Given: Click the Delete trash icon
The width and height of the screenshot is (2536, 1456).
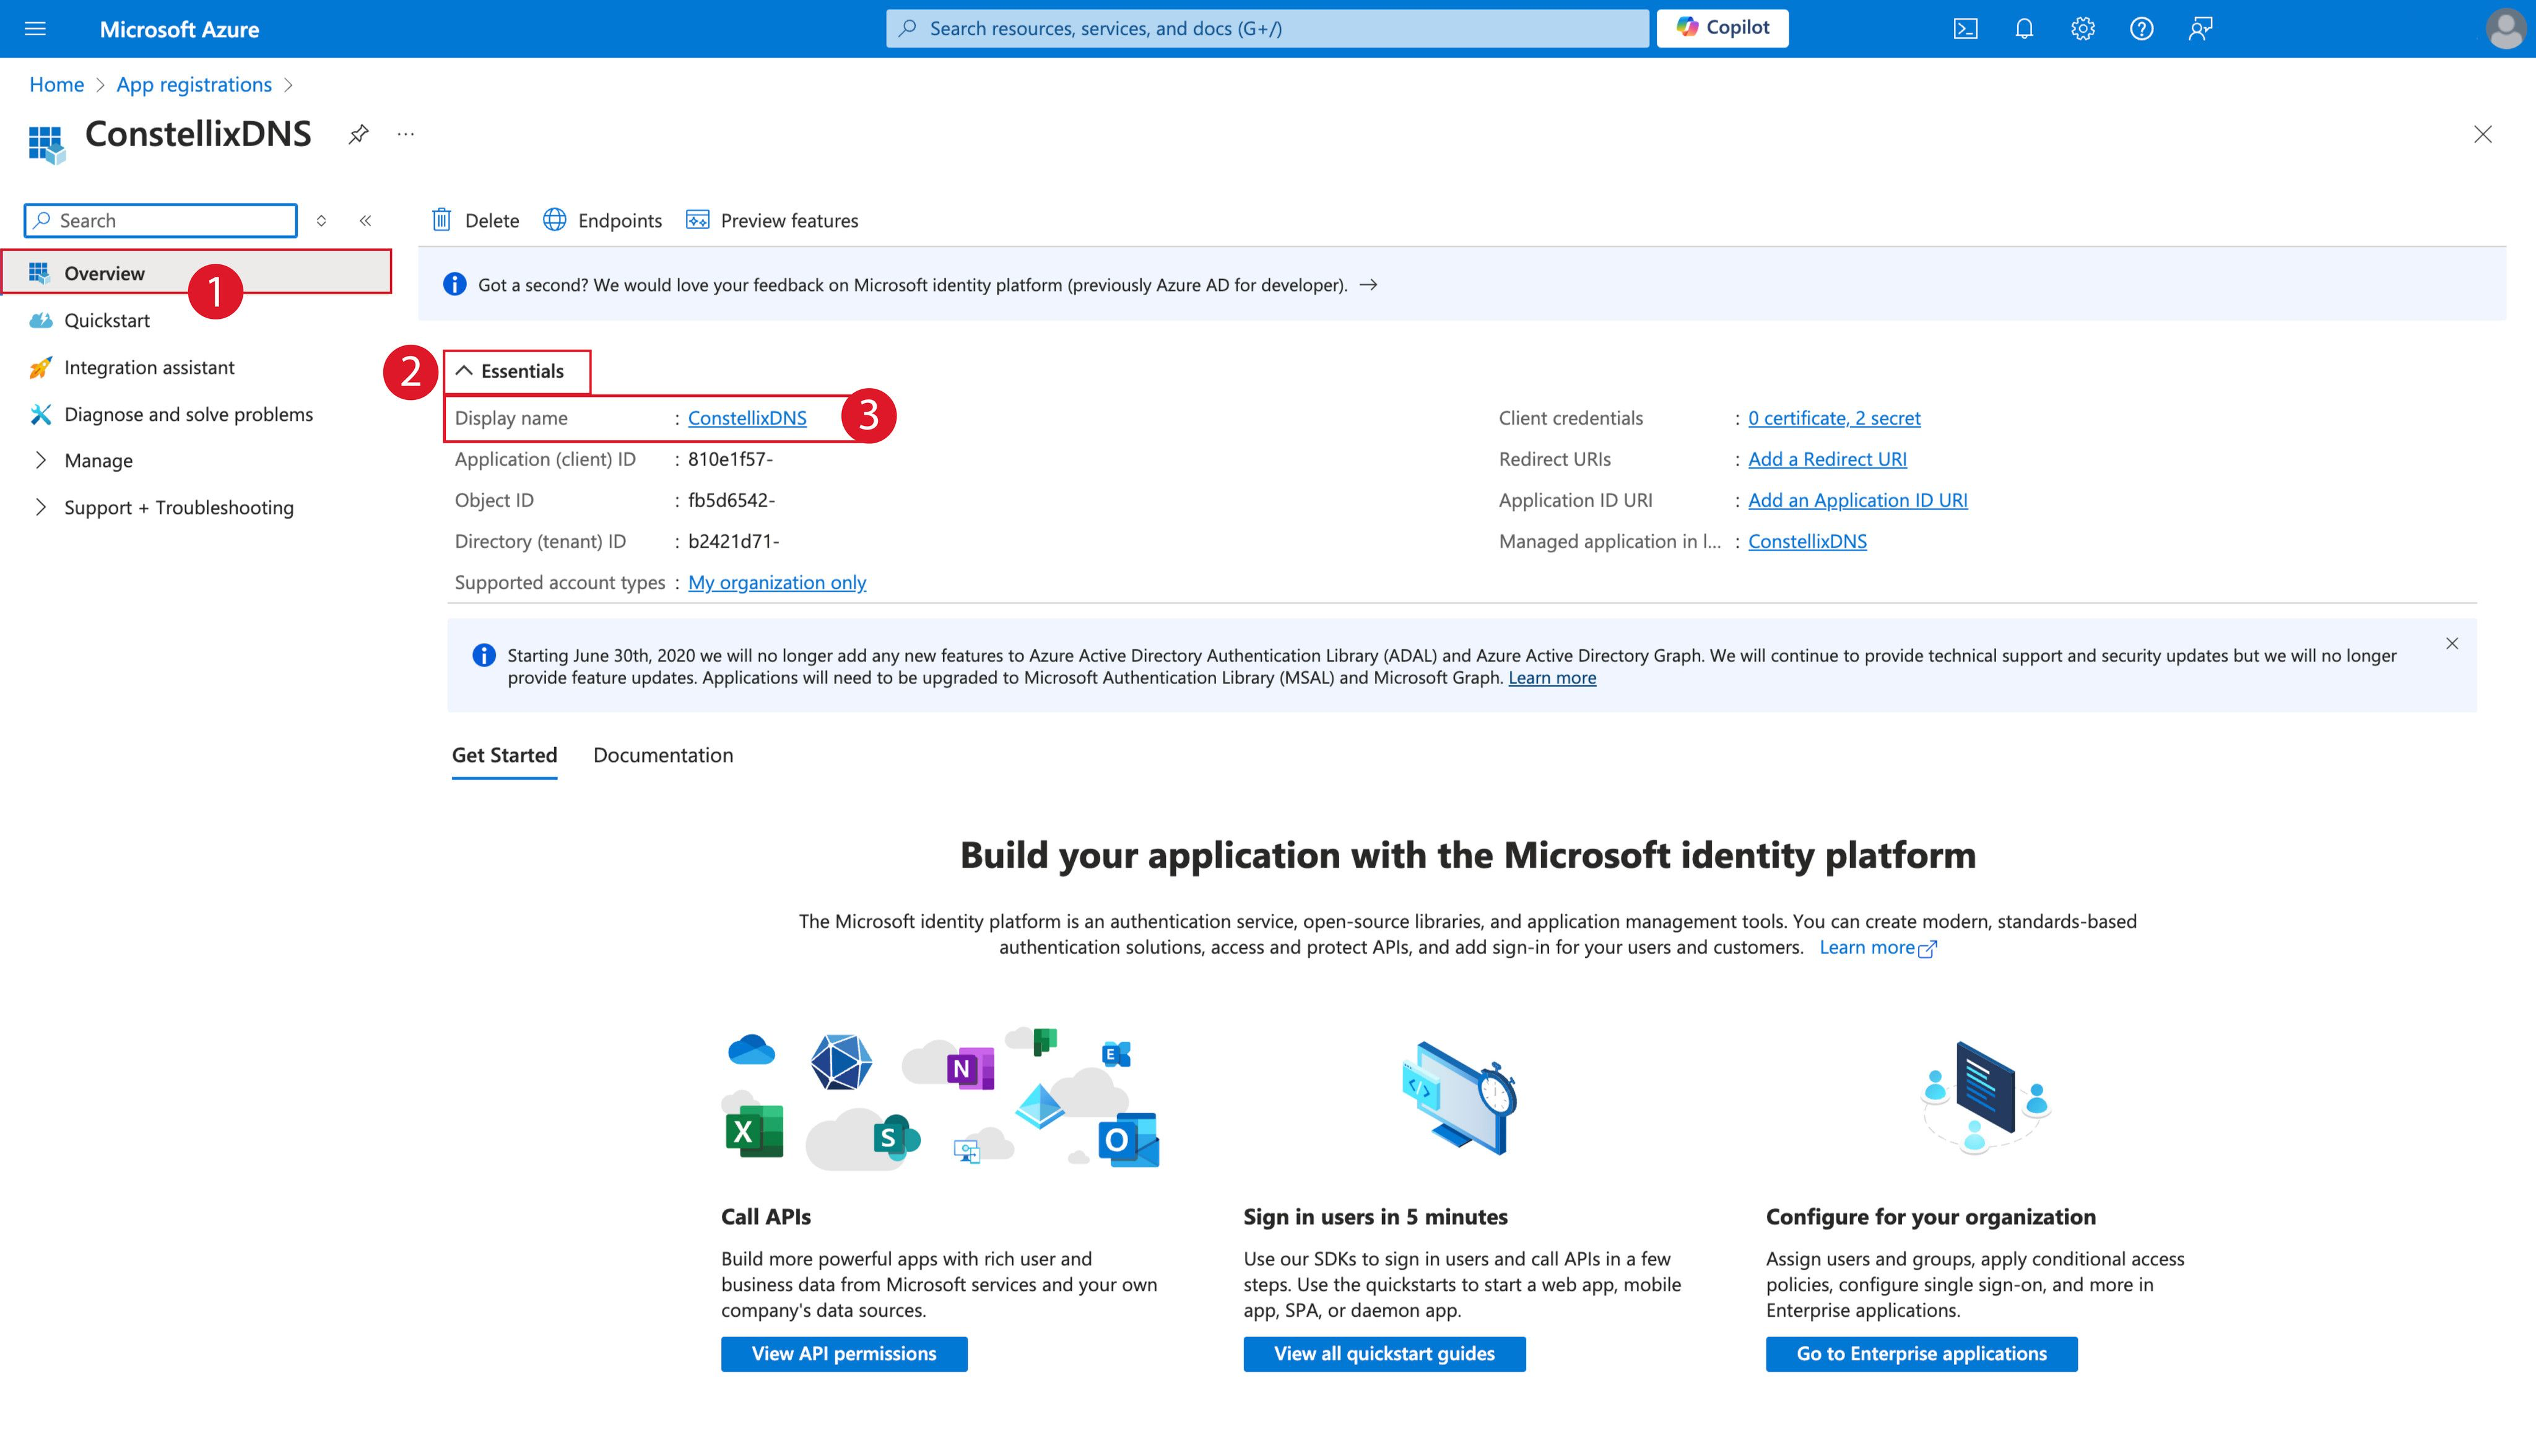Looking at the screenshot, I should 442,220.
